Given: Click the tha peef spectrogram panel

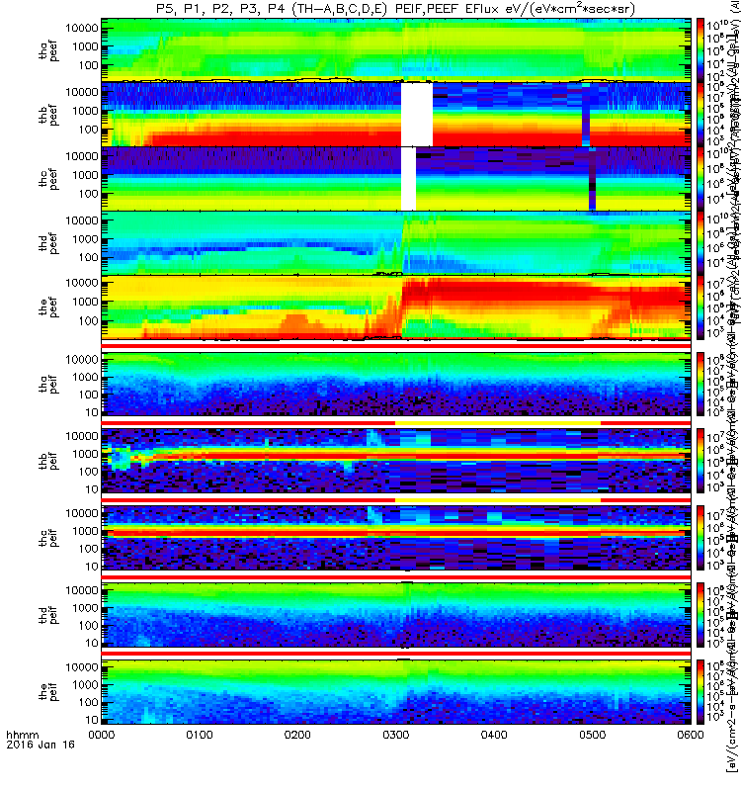Looking at the screenshot, I should pyautogui.click(x=396, y=50).
